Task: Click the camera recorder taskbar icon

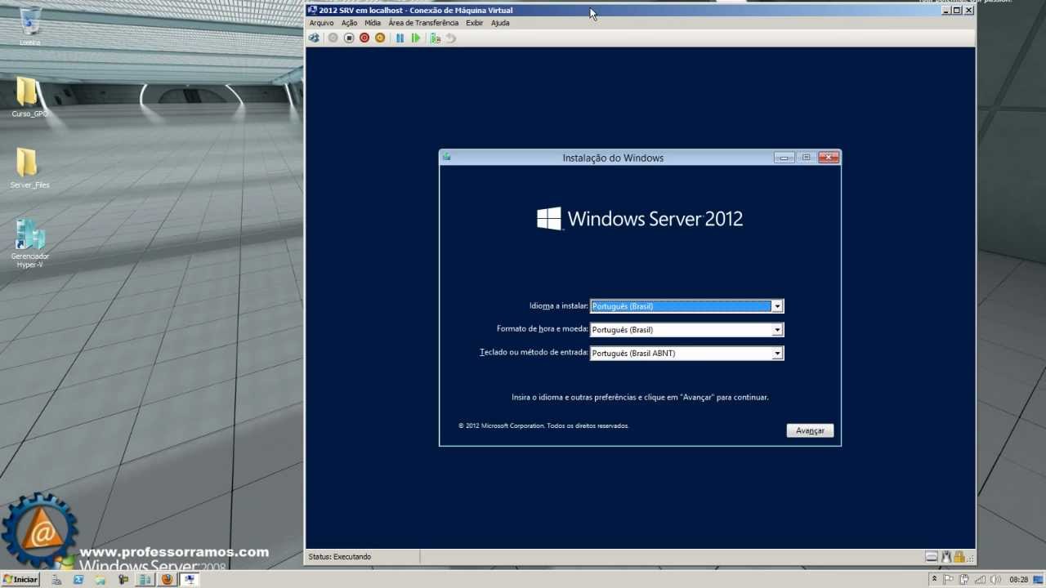Action: pyautogui.click(x=123, y=579)
